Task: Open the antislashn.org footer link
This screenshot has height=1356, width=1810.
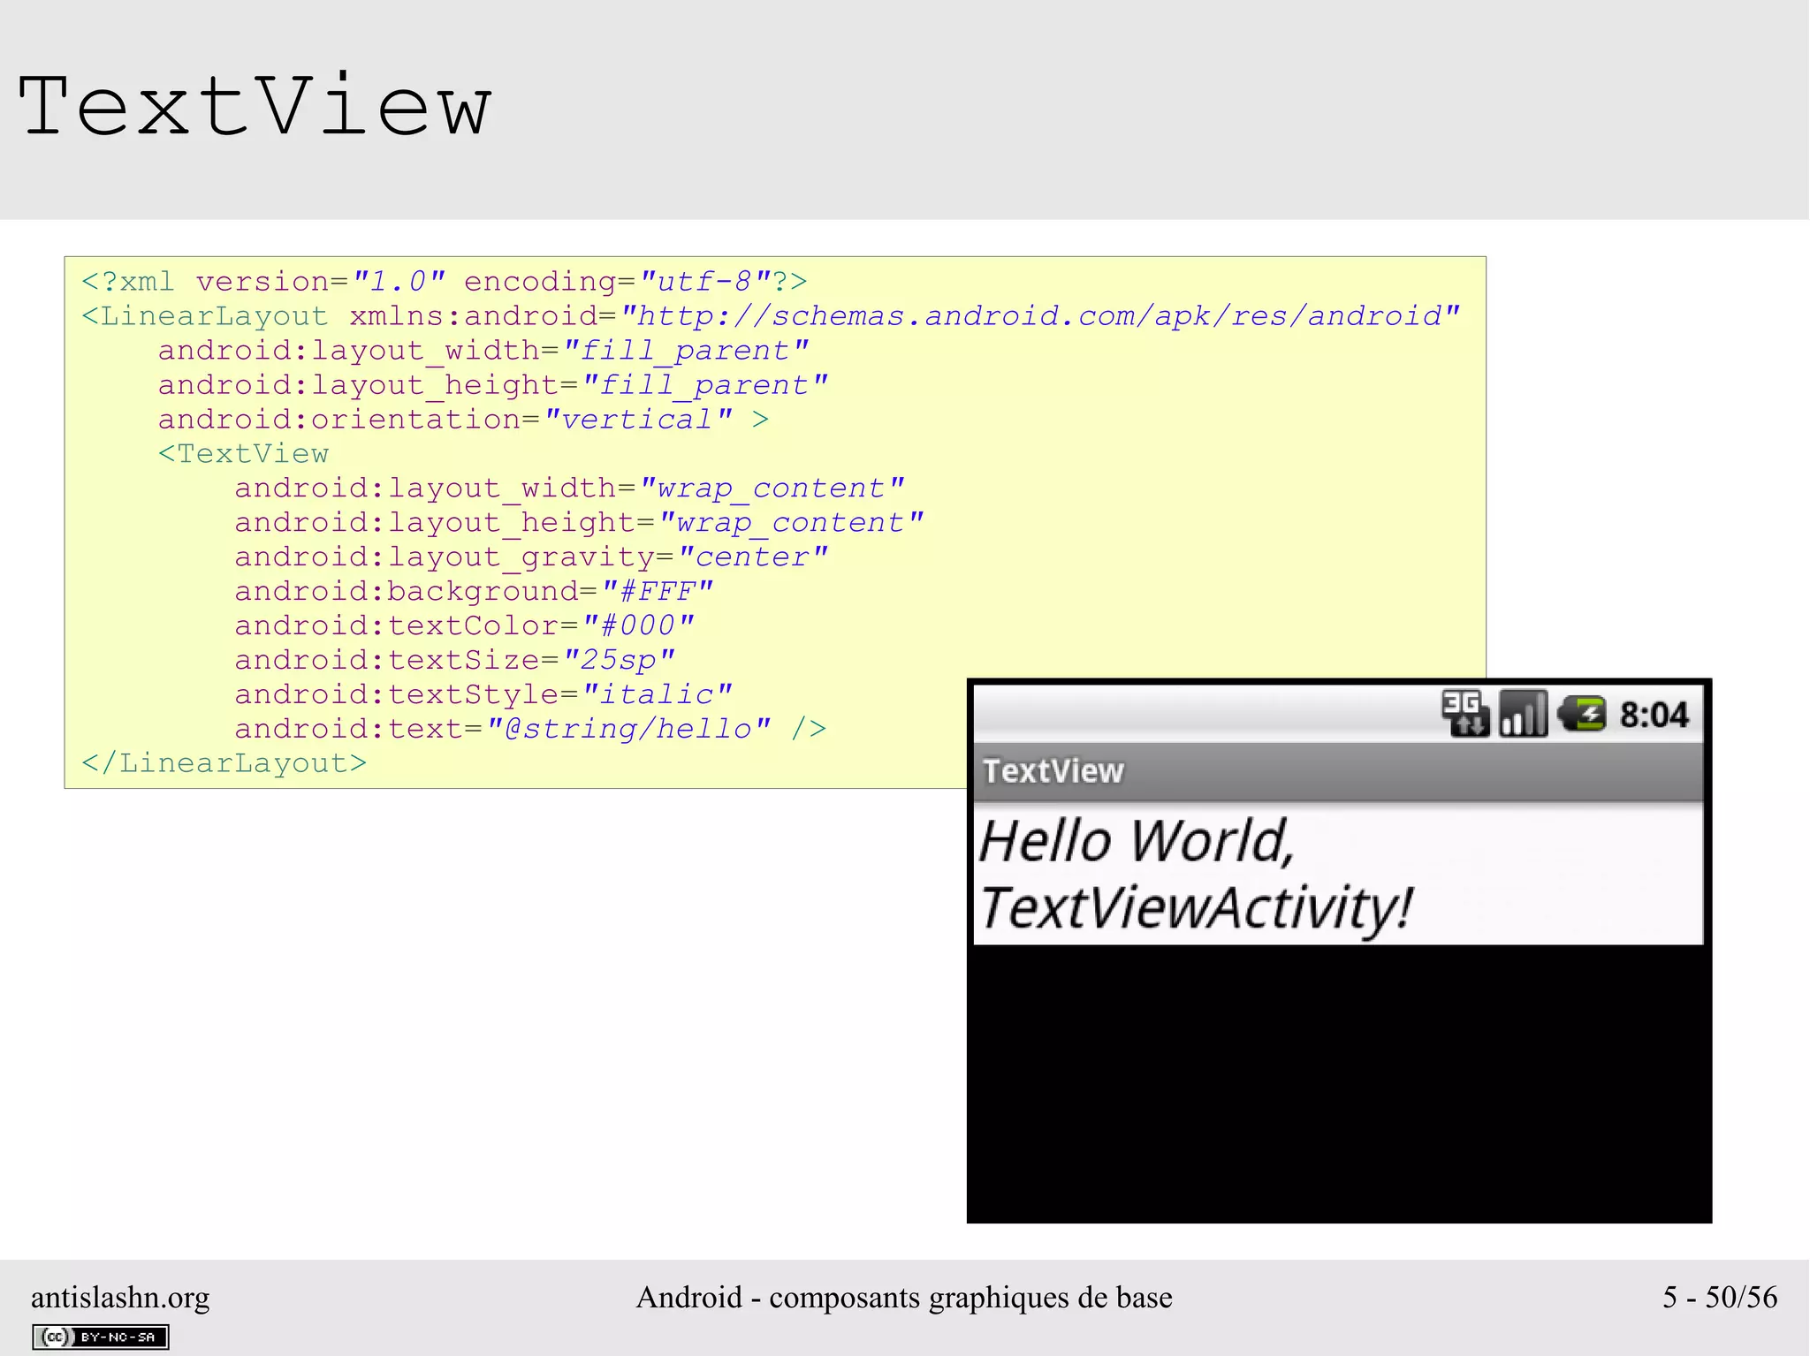Action: pos(120,1297)
